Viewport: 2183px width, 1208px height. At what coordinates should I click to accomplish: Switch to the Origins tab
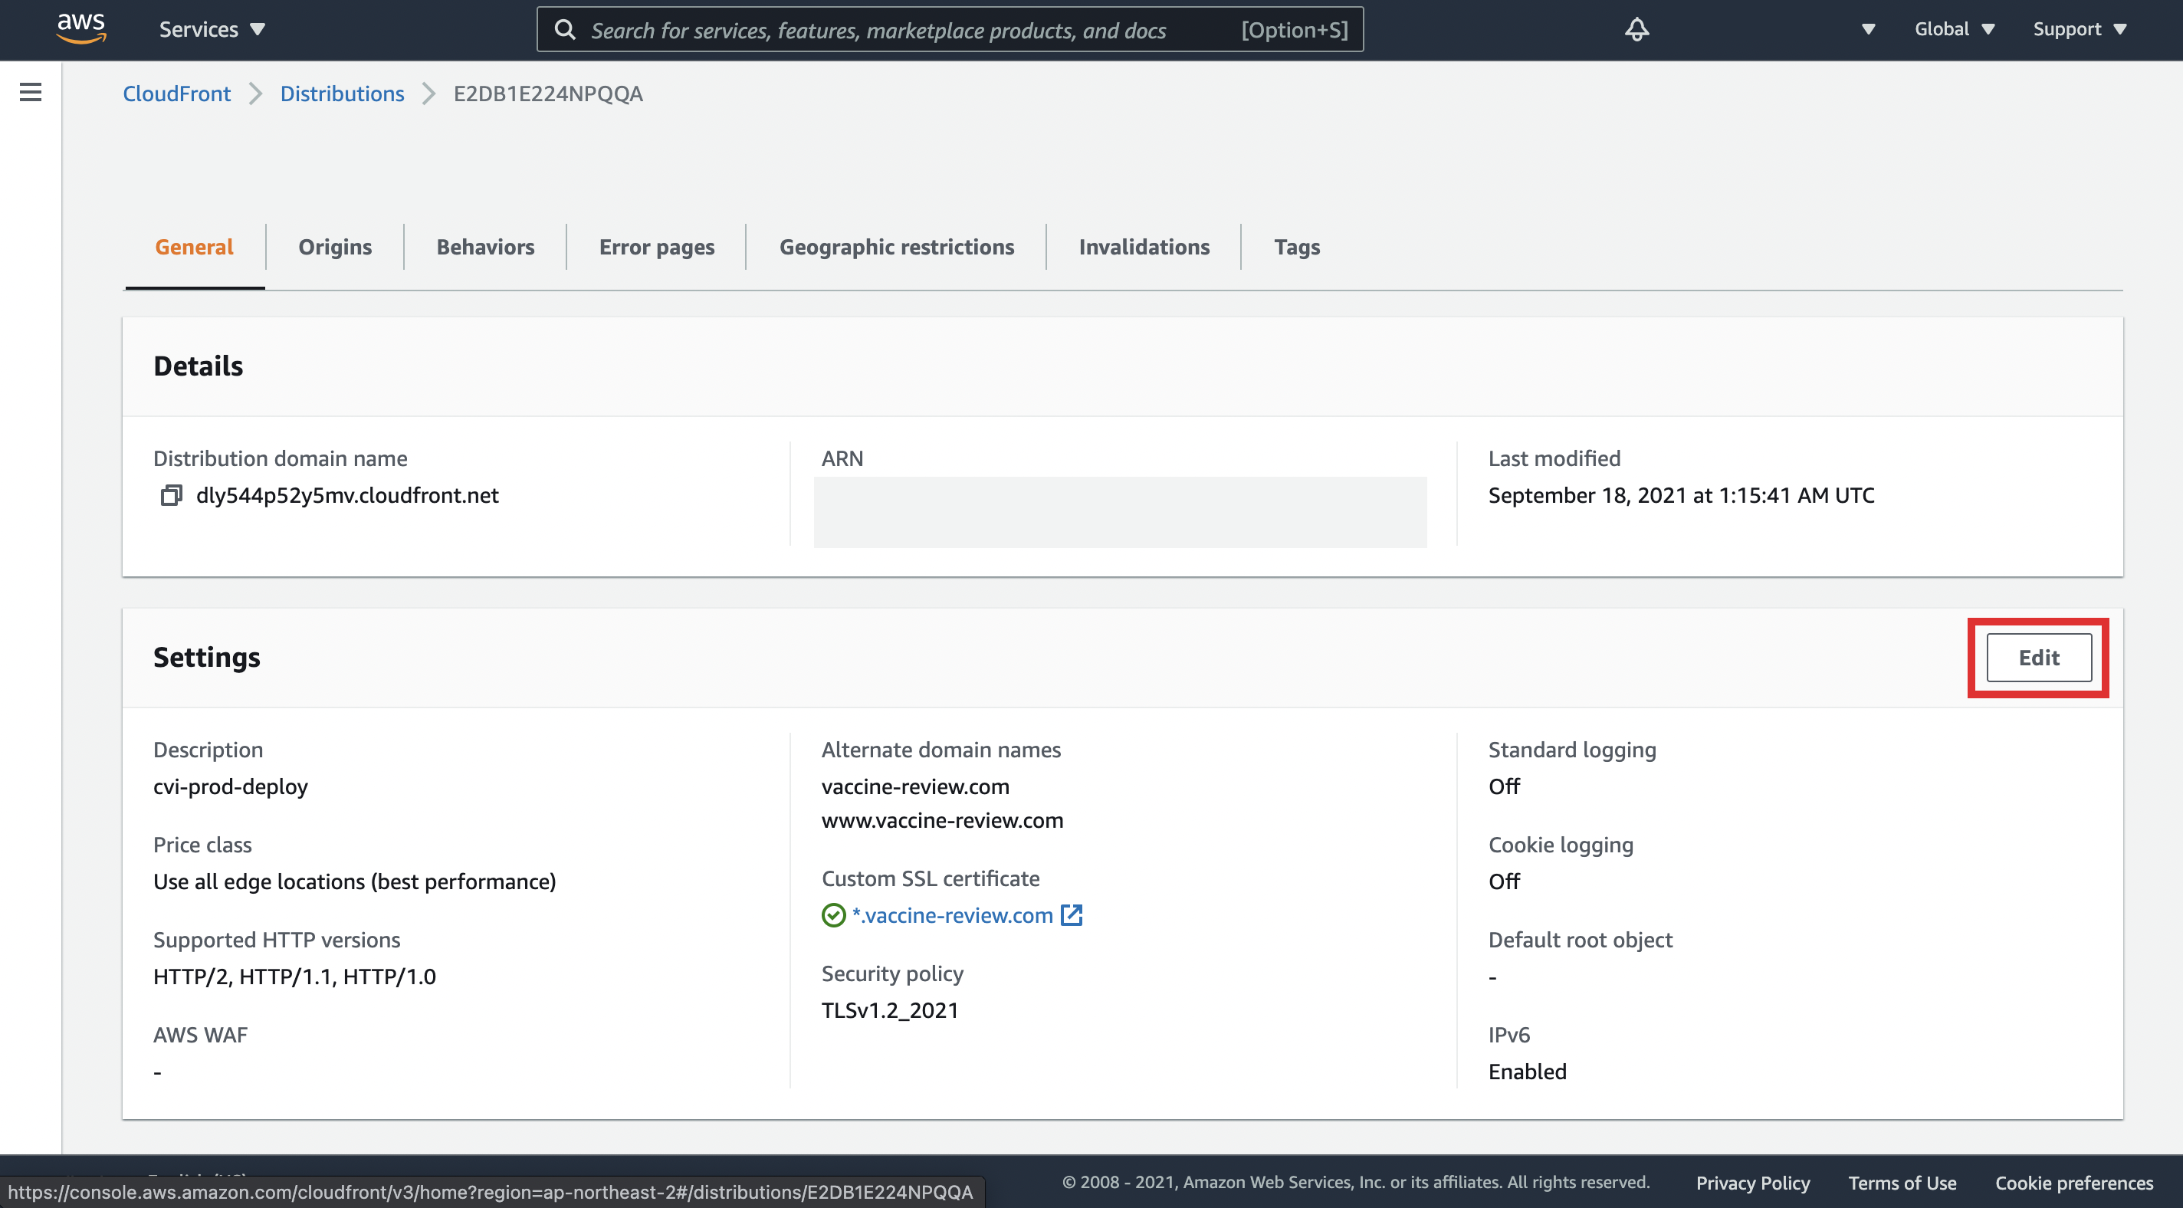[x=335, y=247]
